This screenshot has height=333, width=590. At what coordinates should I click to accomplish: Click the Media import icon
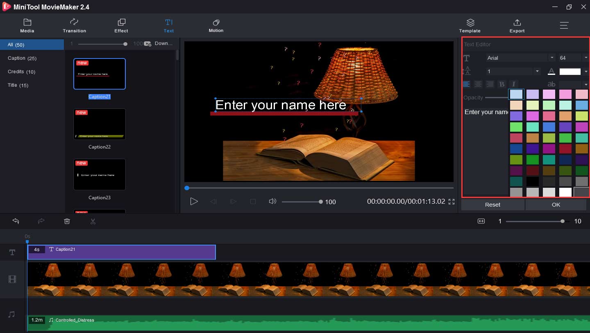point(27,25)
